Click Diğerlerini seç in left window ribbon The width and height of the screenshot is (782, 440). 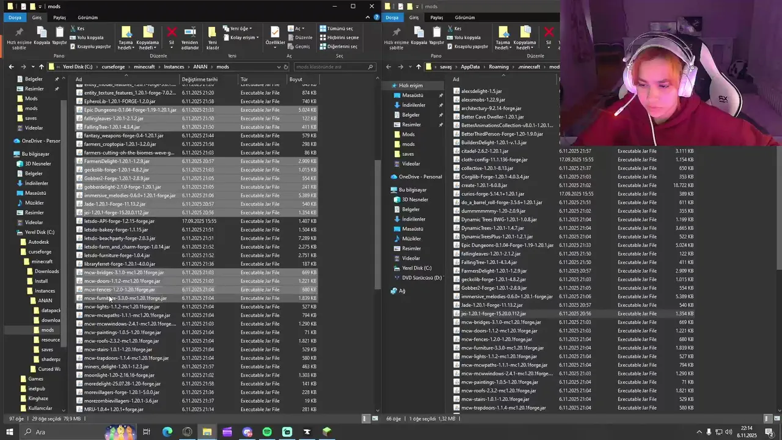tap(338, 46)
